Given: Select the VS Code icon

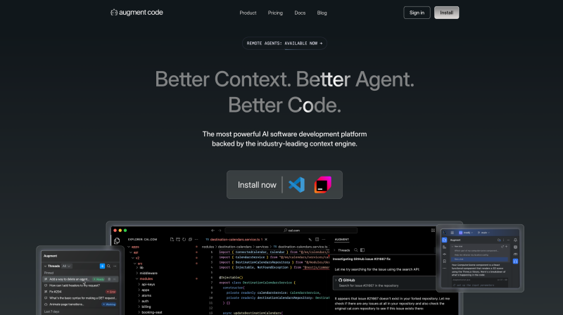Looking at the screenshot, I should tap(296, 185).
